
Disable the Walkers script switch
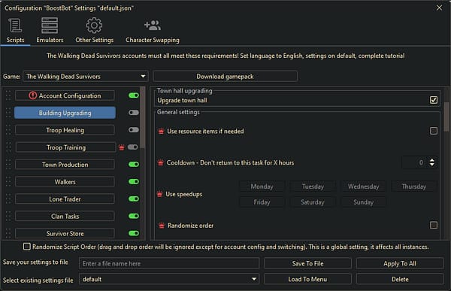click(x=134, y=182)
